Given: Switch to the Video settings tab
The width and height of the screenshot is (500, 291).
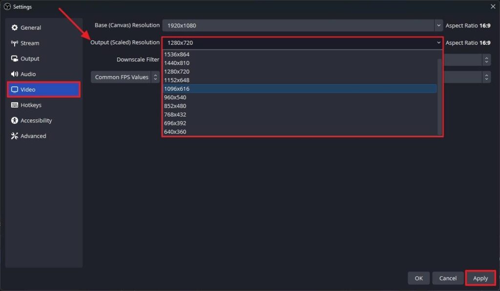Looking at the screenshot, I should click(43, 90).
